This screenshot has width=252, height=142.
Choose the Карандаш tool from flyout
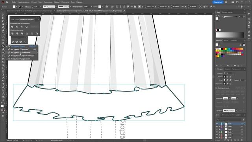[x=22, y=49]
